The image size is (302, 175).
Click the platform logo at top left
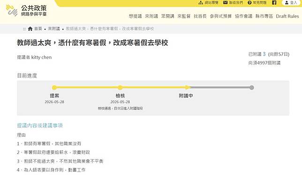click(x=26, y=11)
